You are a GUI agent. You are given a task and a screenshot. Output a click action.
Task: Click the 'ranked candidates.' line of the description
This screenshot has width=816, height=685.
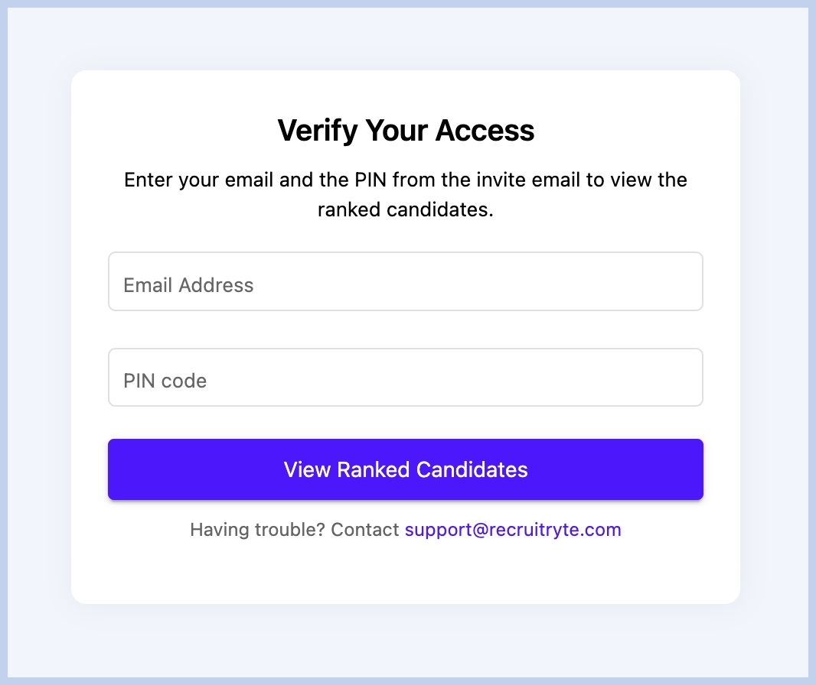[406, 209]
